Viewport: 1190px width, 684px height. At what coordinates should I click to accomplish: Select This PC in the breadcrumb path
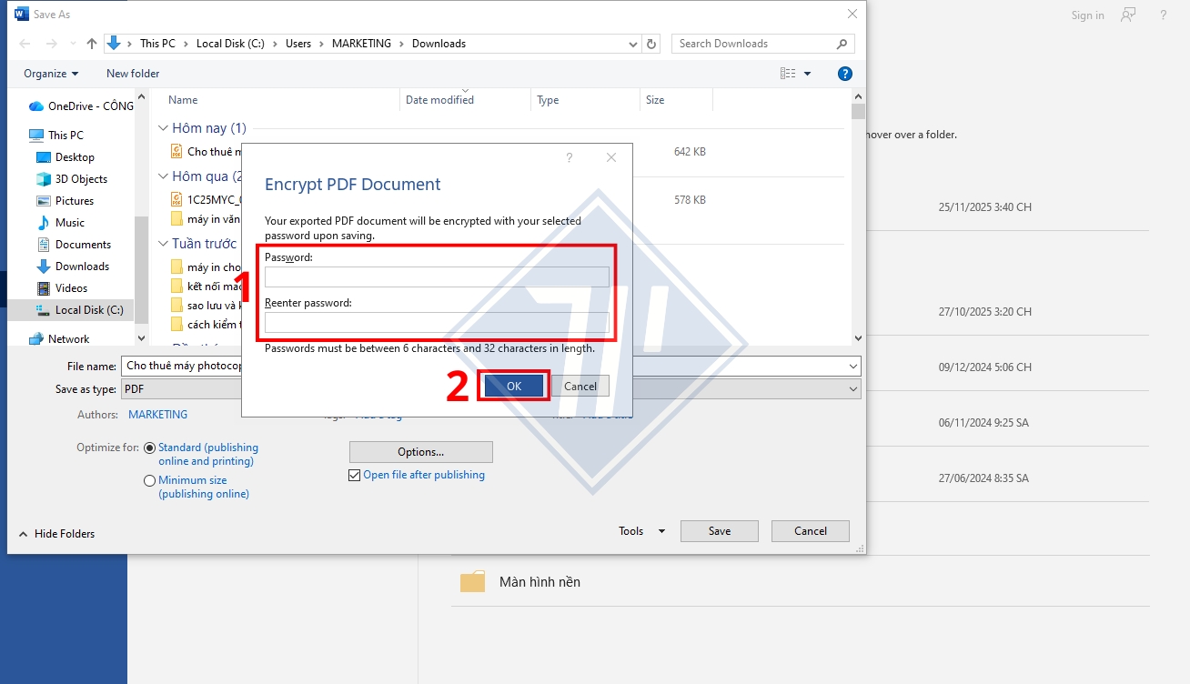[159, 43]
